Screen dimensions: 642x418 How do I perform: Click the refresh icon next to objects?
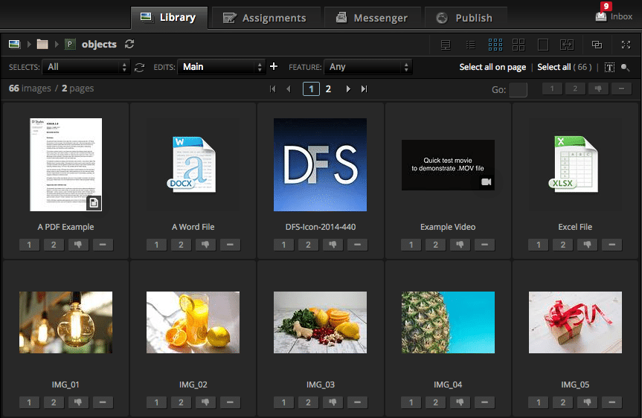click(130, 45)
